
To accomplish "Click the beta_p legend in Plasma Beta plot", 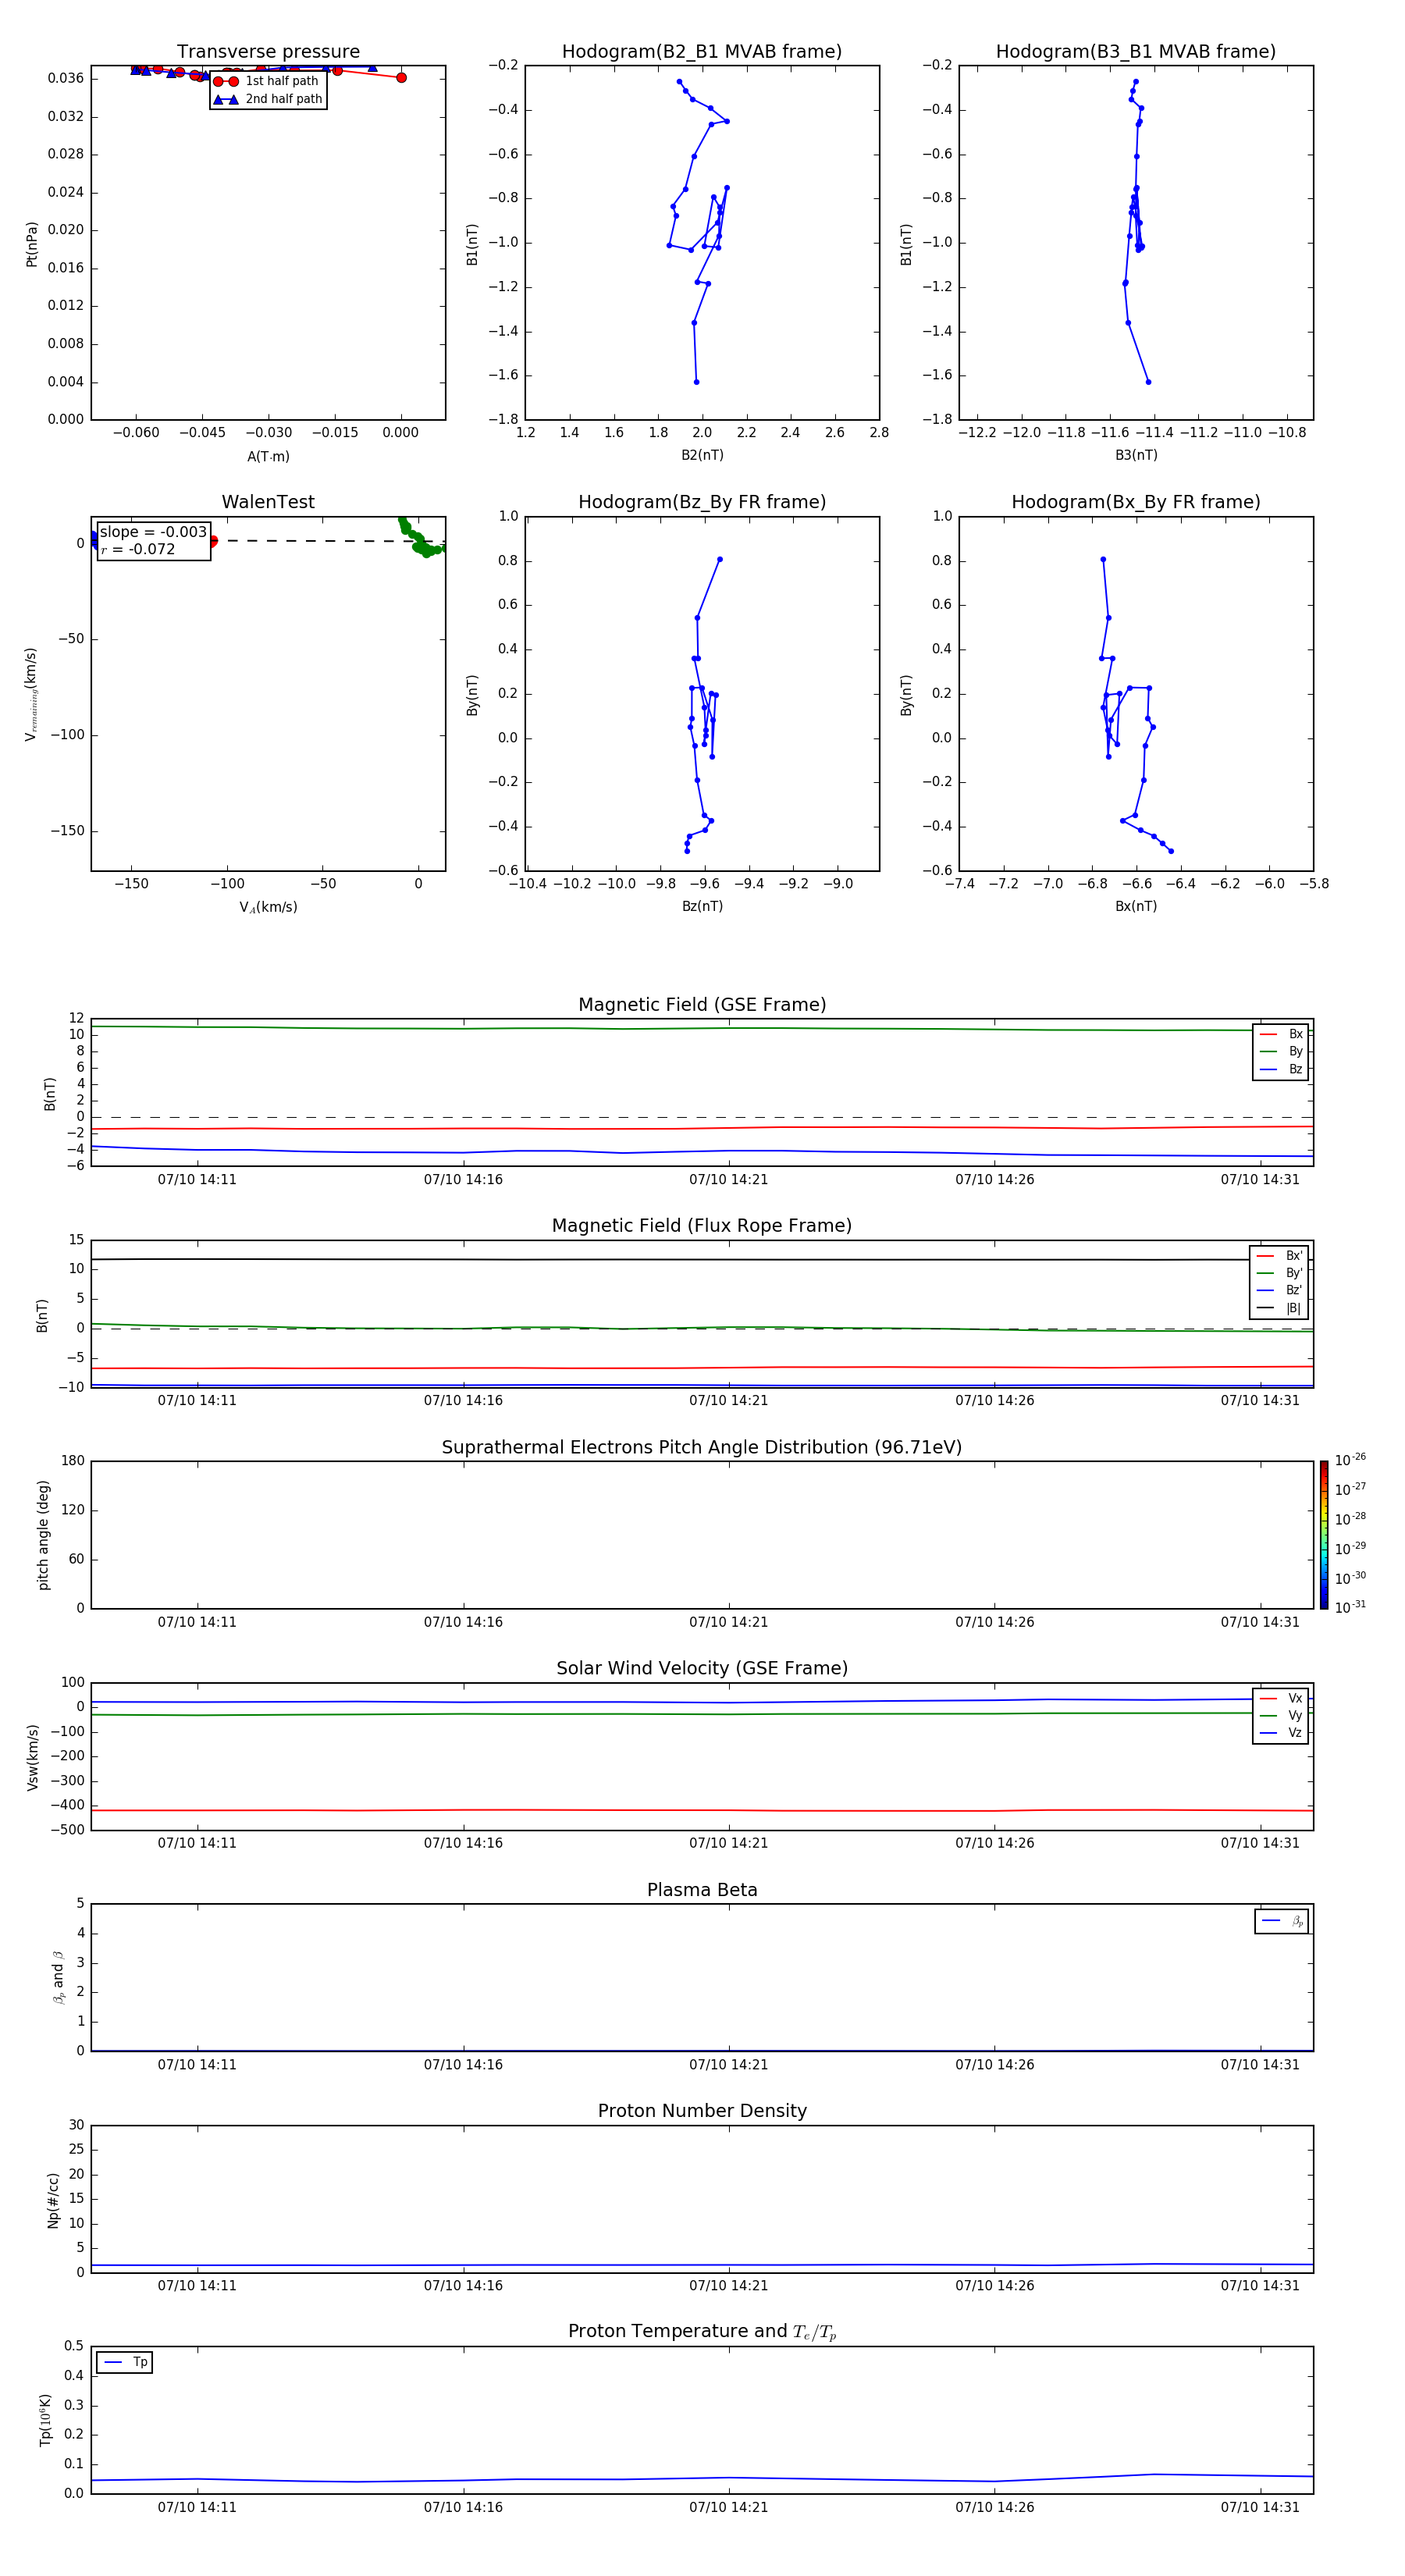I will point(1282,1921).
